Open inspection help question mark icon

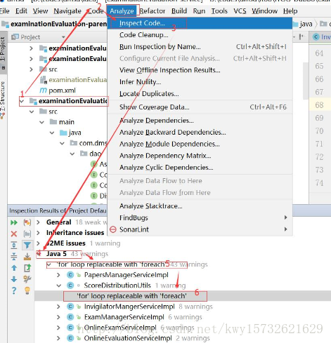[x=14, y=290]
